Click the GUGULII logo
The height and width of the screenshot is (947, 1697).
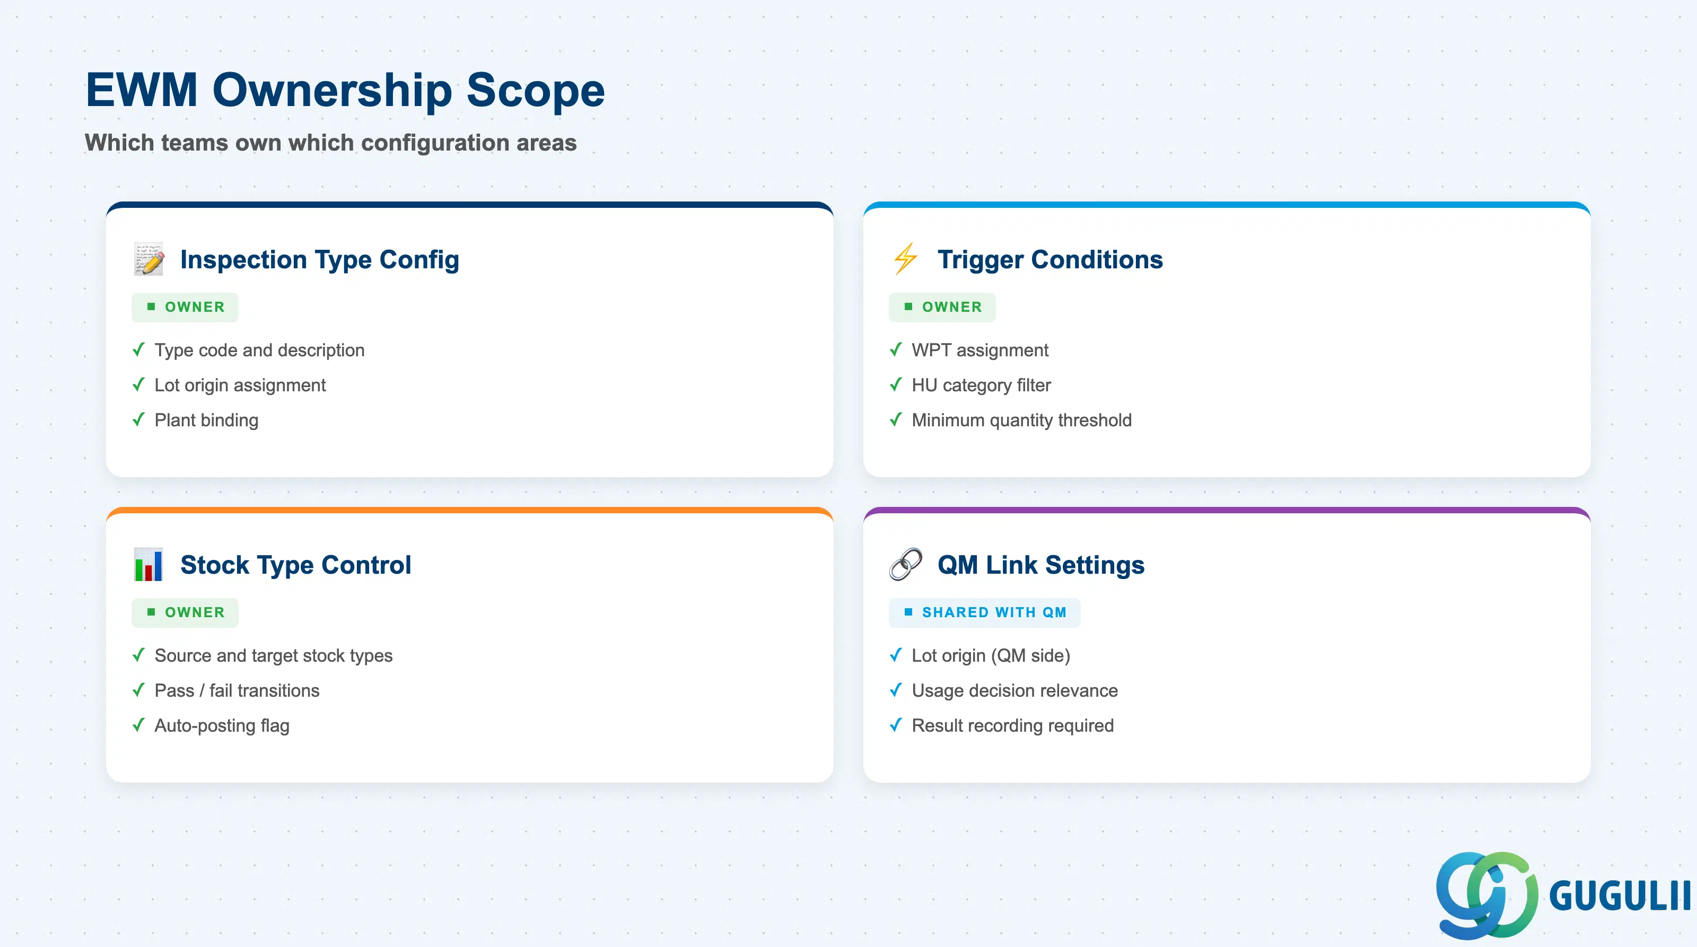pyautogui.click(x=1563, y=895)
